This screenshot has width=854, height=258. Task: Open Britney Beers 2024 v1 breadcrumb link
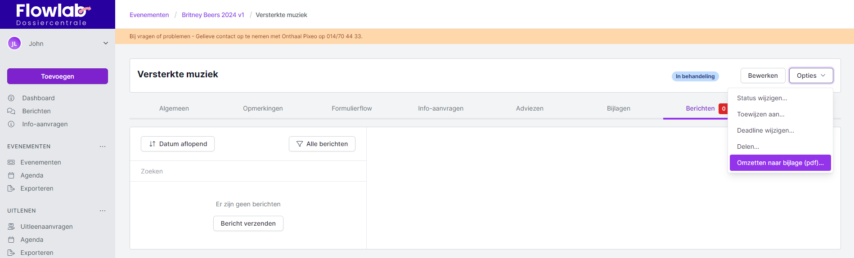[x=213, y=15]
